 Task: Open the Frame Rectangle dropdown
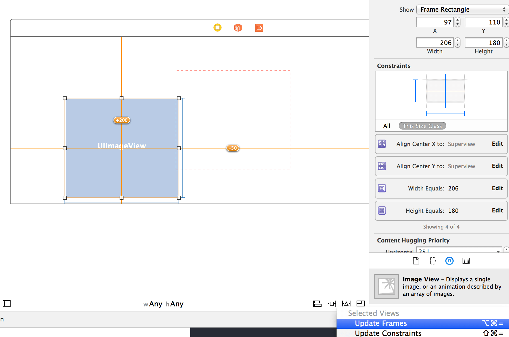[x=462, y=9]
